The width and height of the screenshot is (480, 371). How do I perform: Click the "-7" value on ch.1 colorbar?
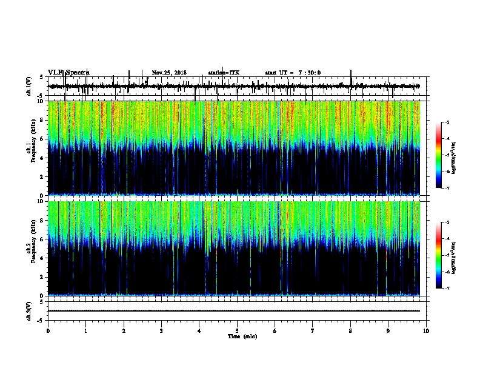point(447,188)
